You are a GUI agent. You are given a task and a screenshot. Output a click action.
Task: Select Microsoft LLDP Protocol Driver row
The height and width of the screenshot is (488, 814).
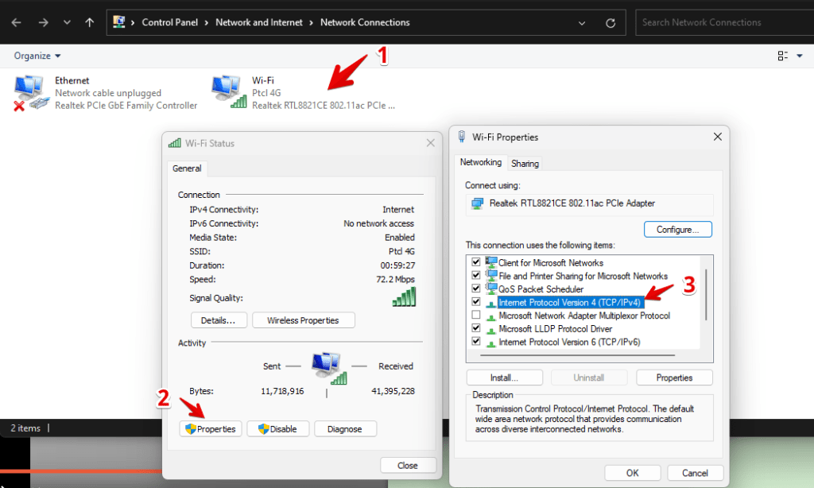pos(555,328)
